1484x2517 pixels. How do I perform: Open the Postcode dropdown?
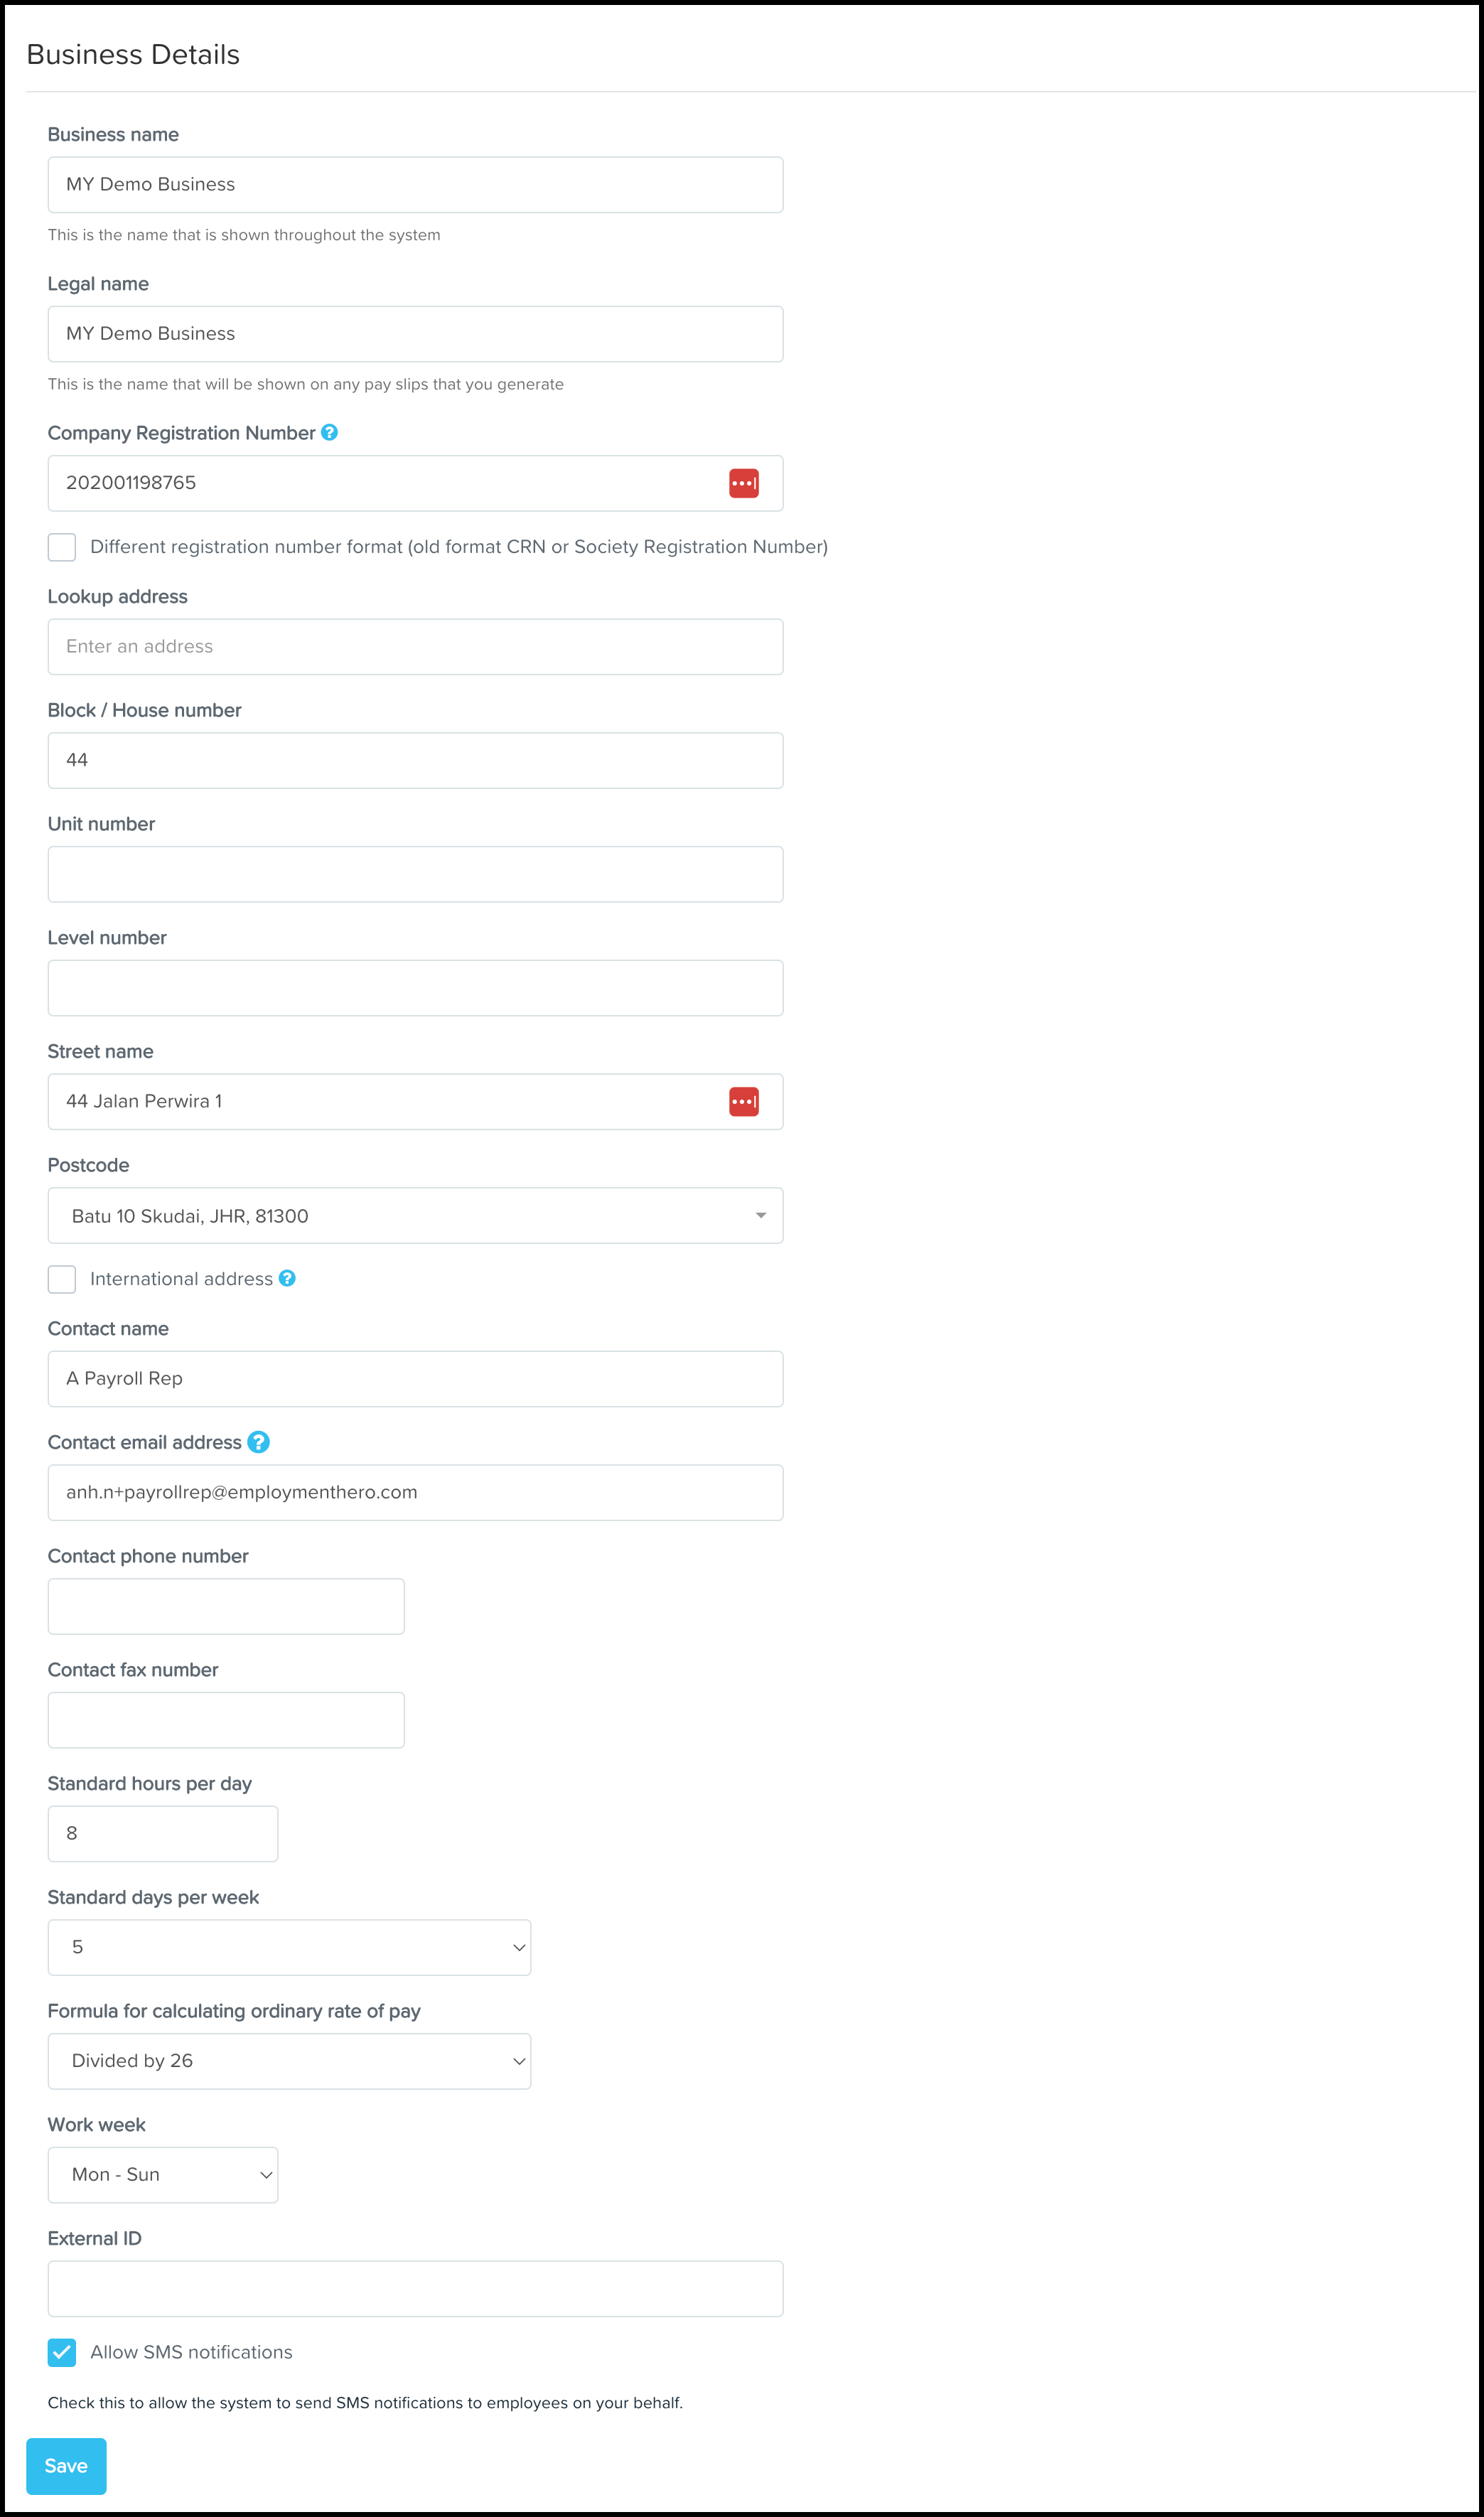point(415,1215)
